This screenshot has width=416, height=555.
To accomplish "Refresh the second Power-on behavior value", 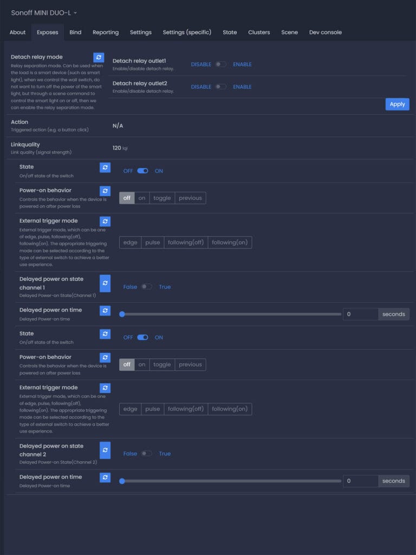I will pyautogui.click(x=105, y=358).
